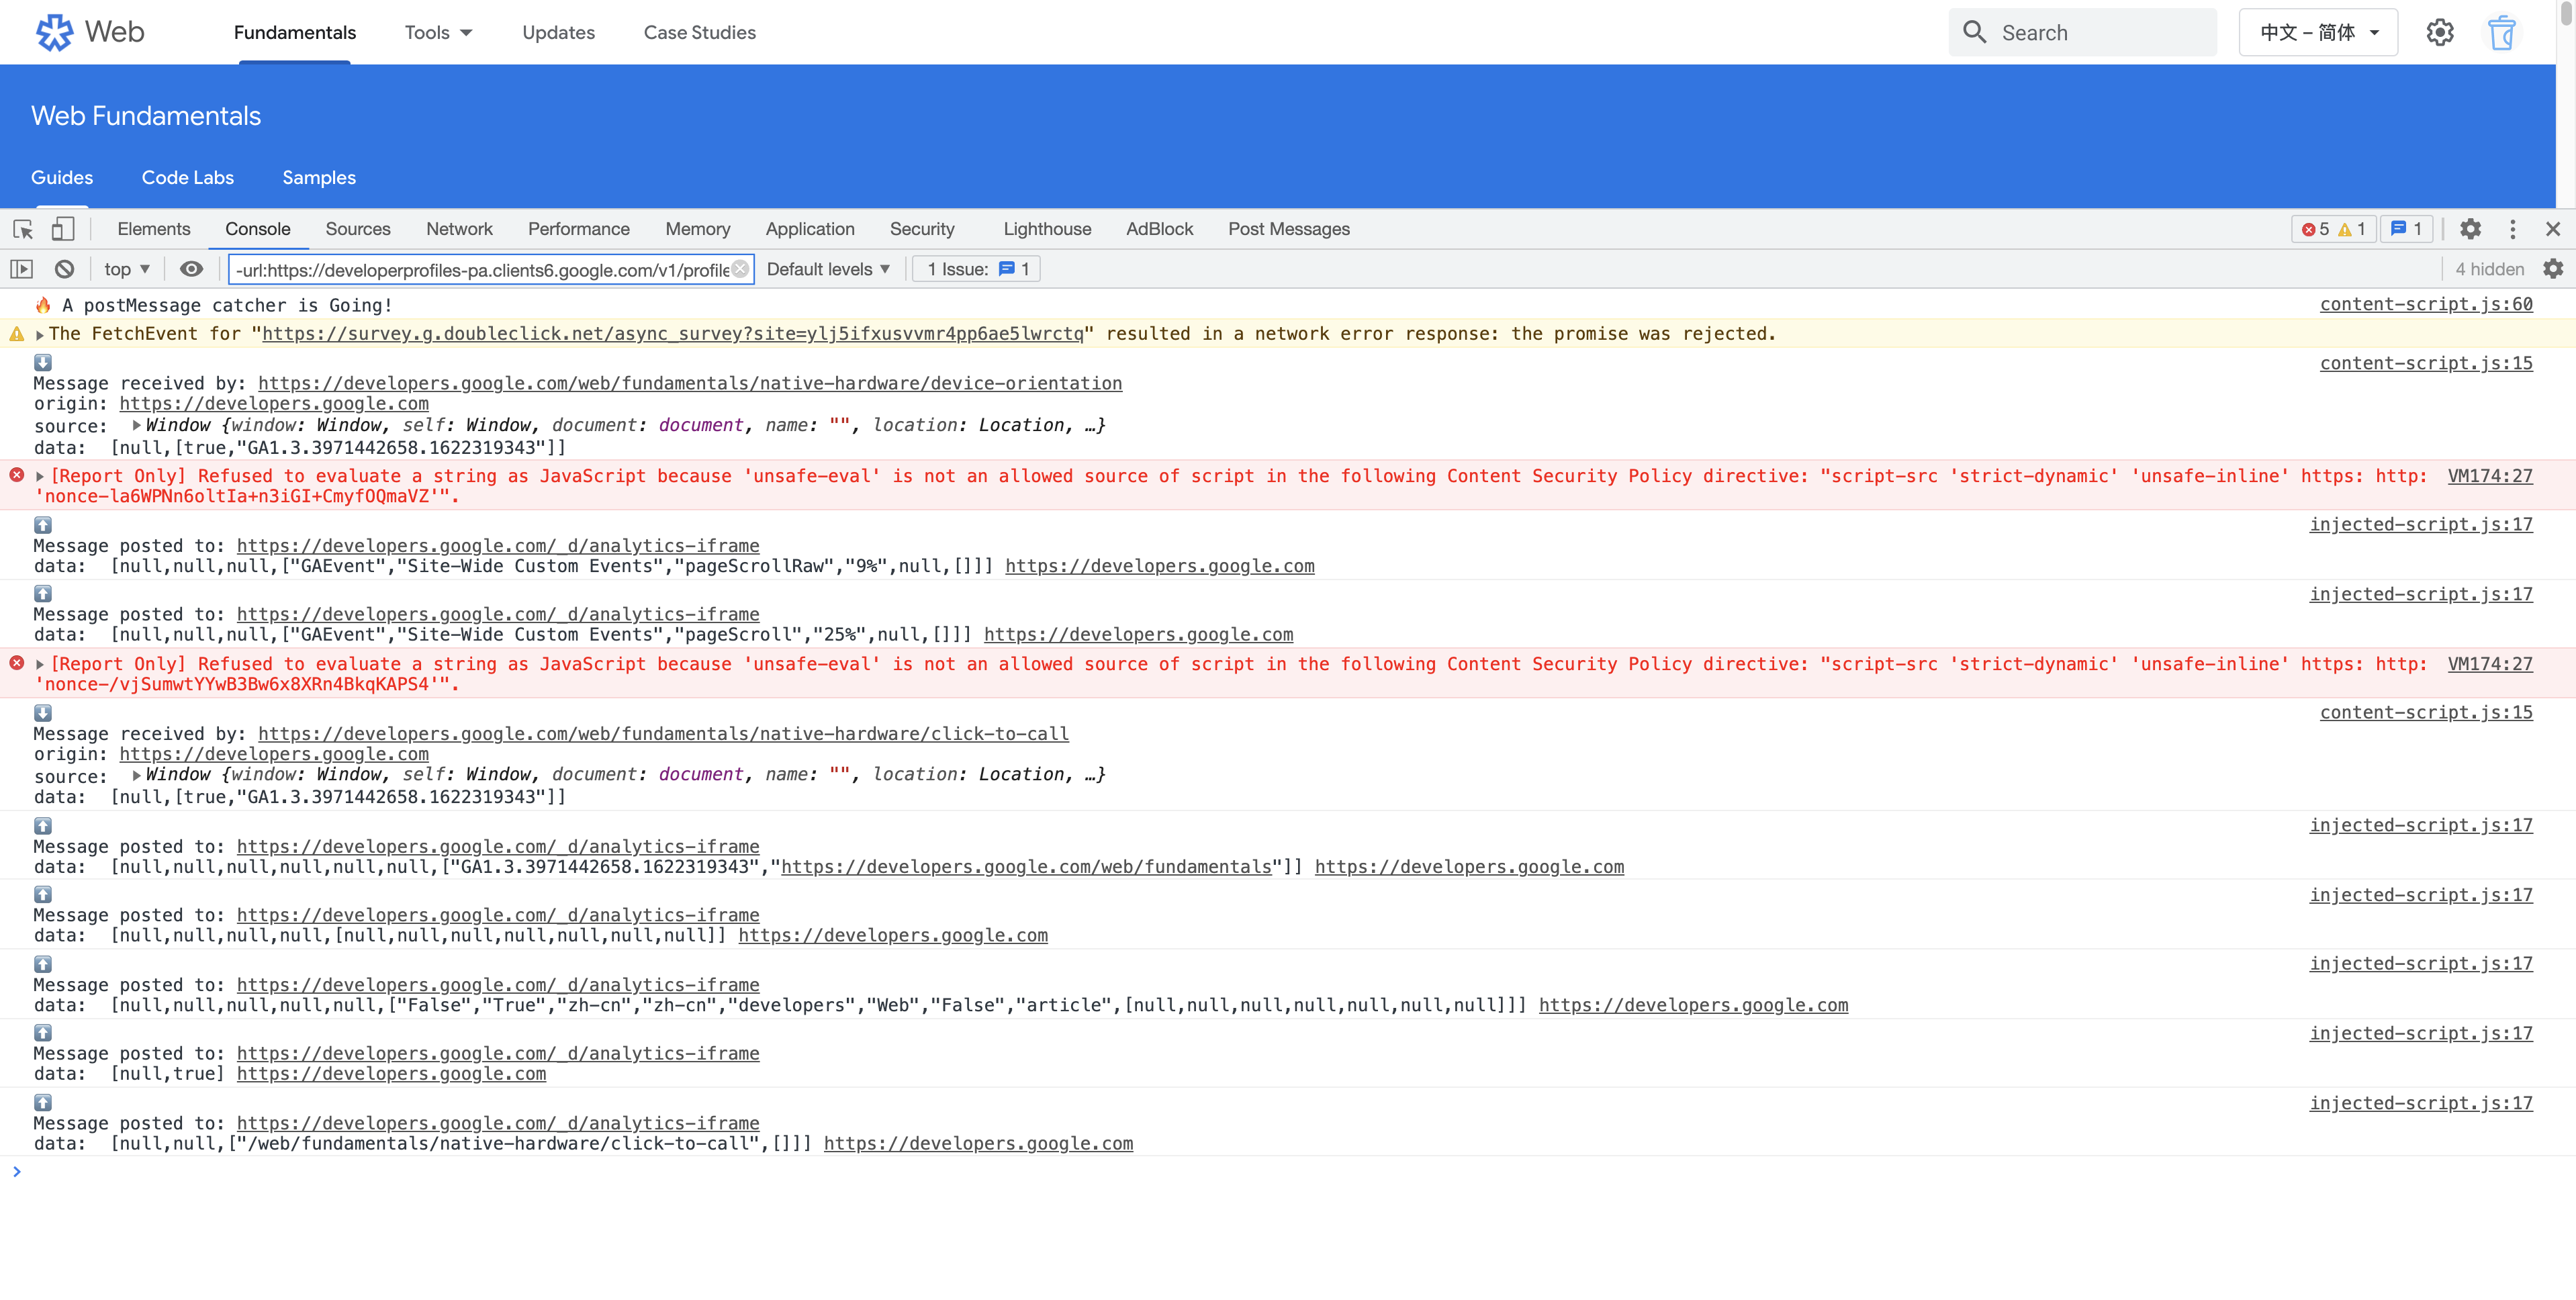The image size is (2576, 1300).
Task: Click the 1 Issue button
Action: [976, 269]
